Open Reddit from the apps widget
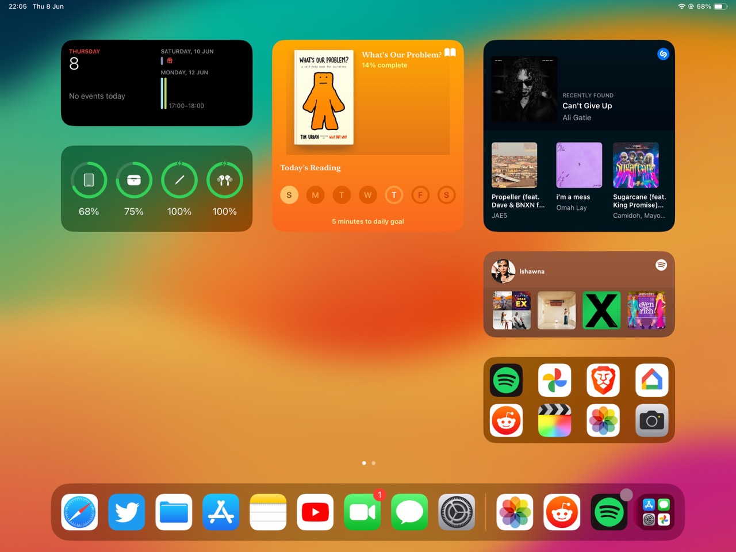The width and height of the screenshot is (736, 552). coord(506,420)
